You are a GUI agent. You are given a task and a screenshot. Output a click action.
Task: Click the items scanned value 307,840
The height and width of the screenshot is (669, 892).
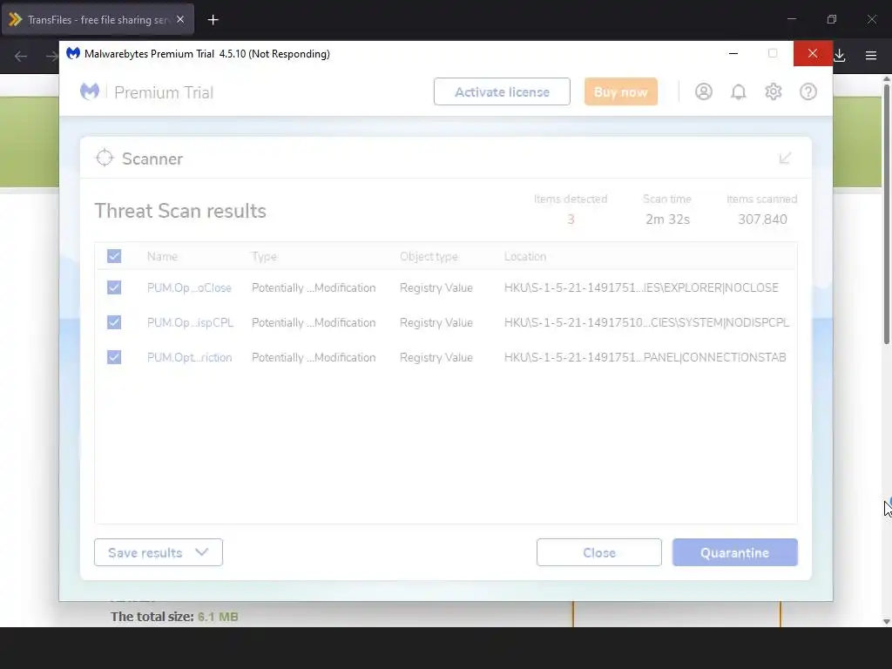point(762,220)
